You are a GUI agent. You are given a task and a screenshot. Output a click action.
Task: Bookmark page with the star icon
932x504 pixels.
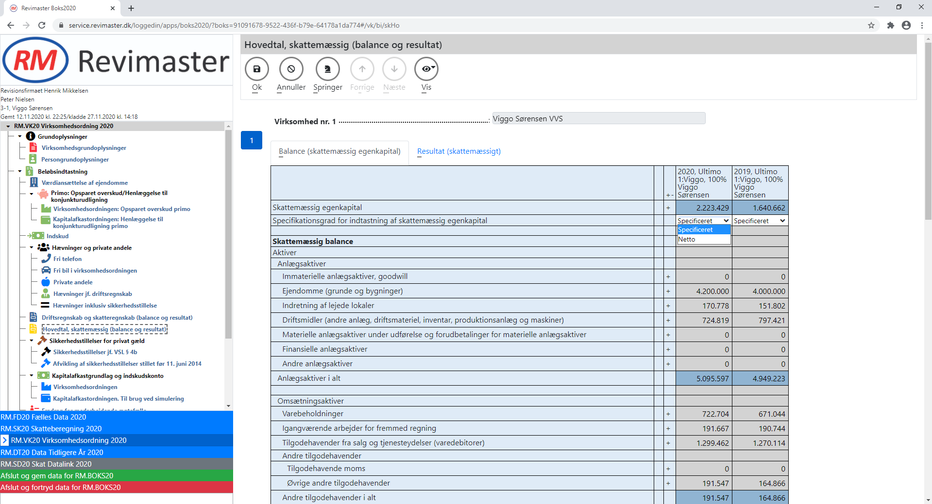click(871, 25)
